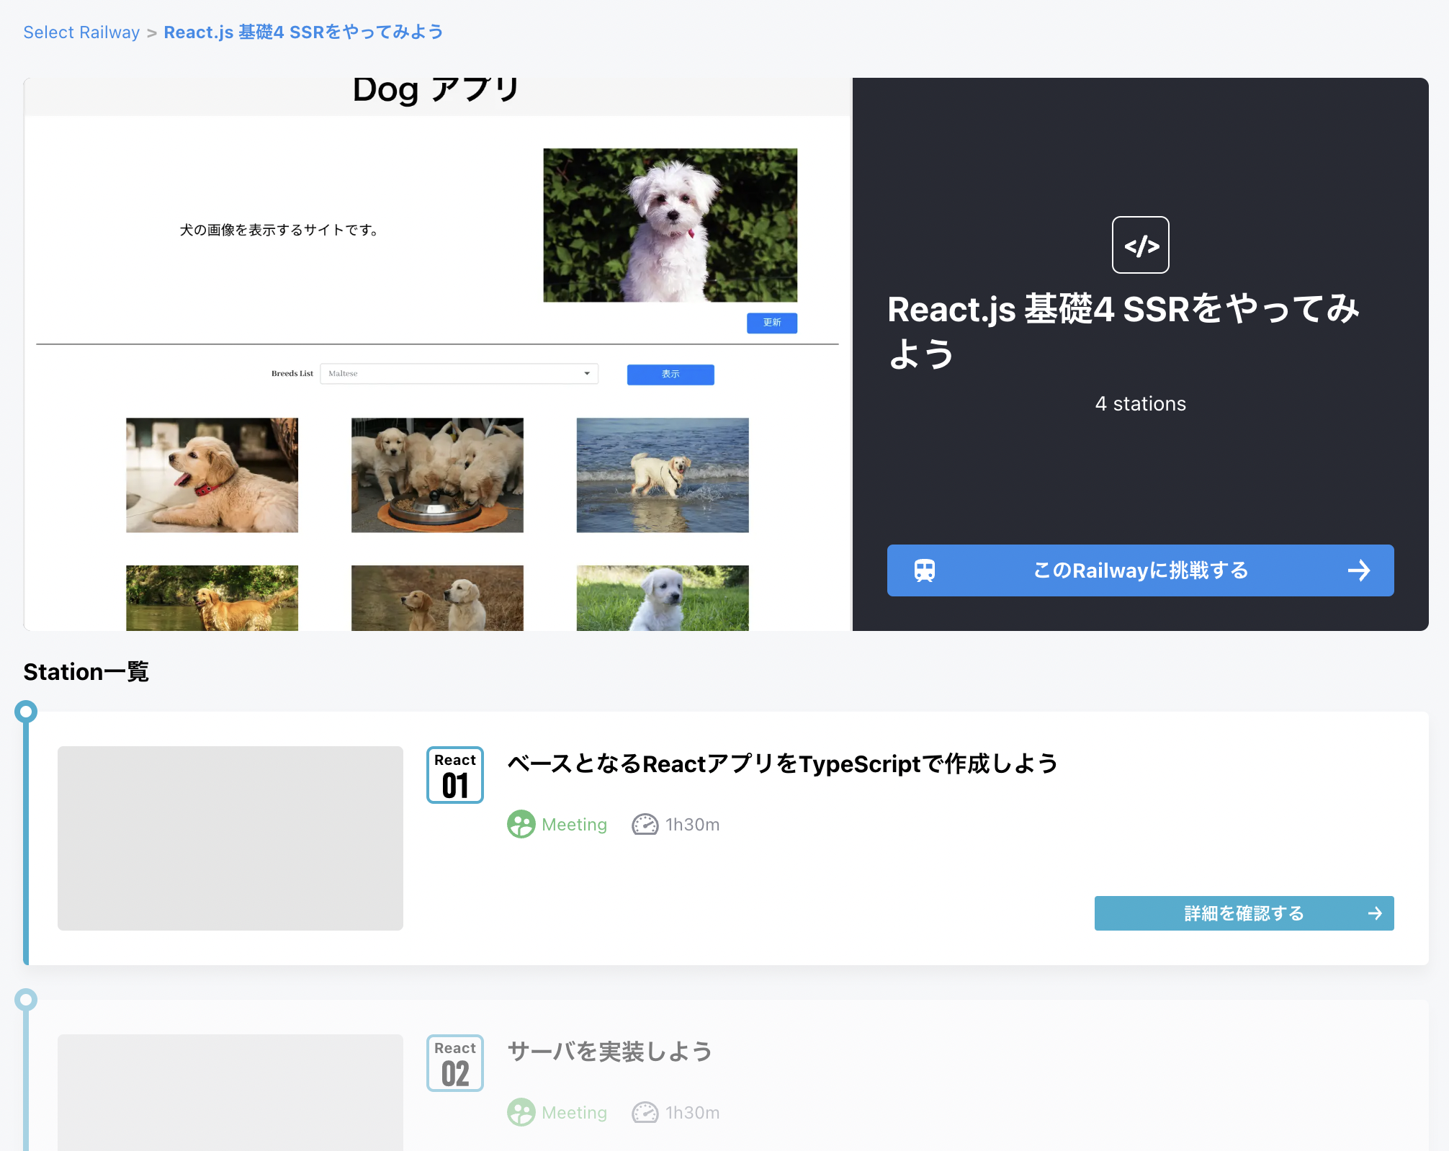The image size is (1449, 1151).
Task: Click the code brackets icon
Action: coord(1140,245)
